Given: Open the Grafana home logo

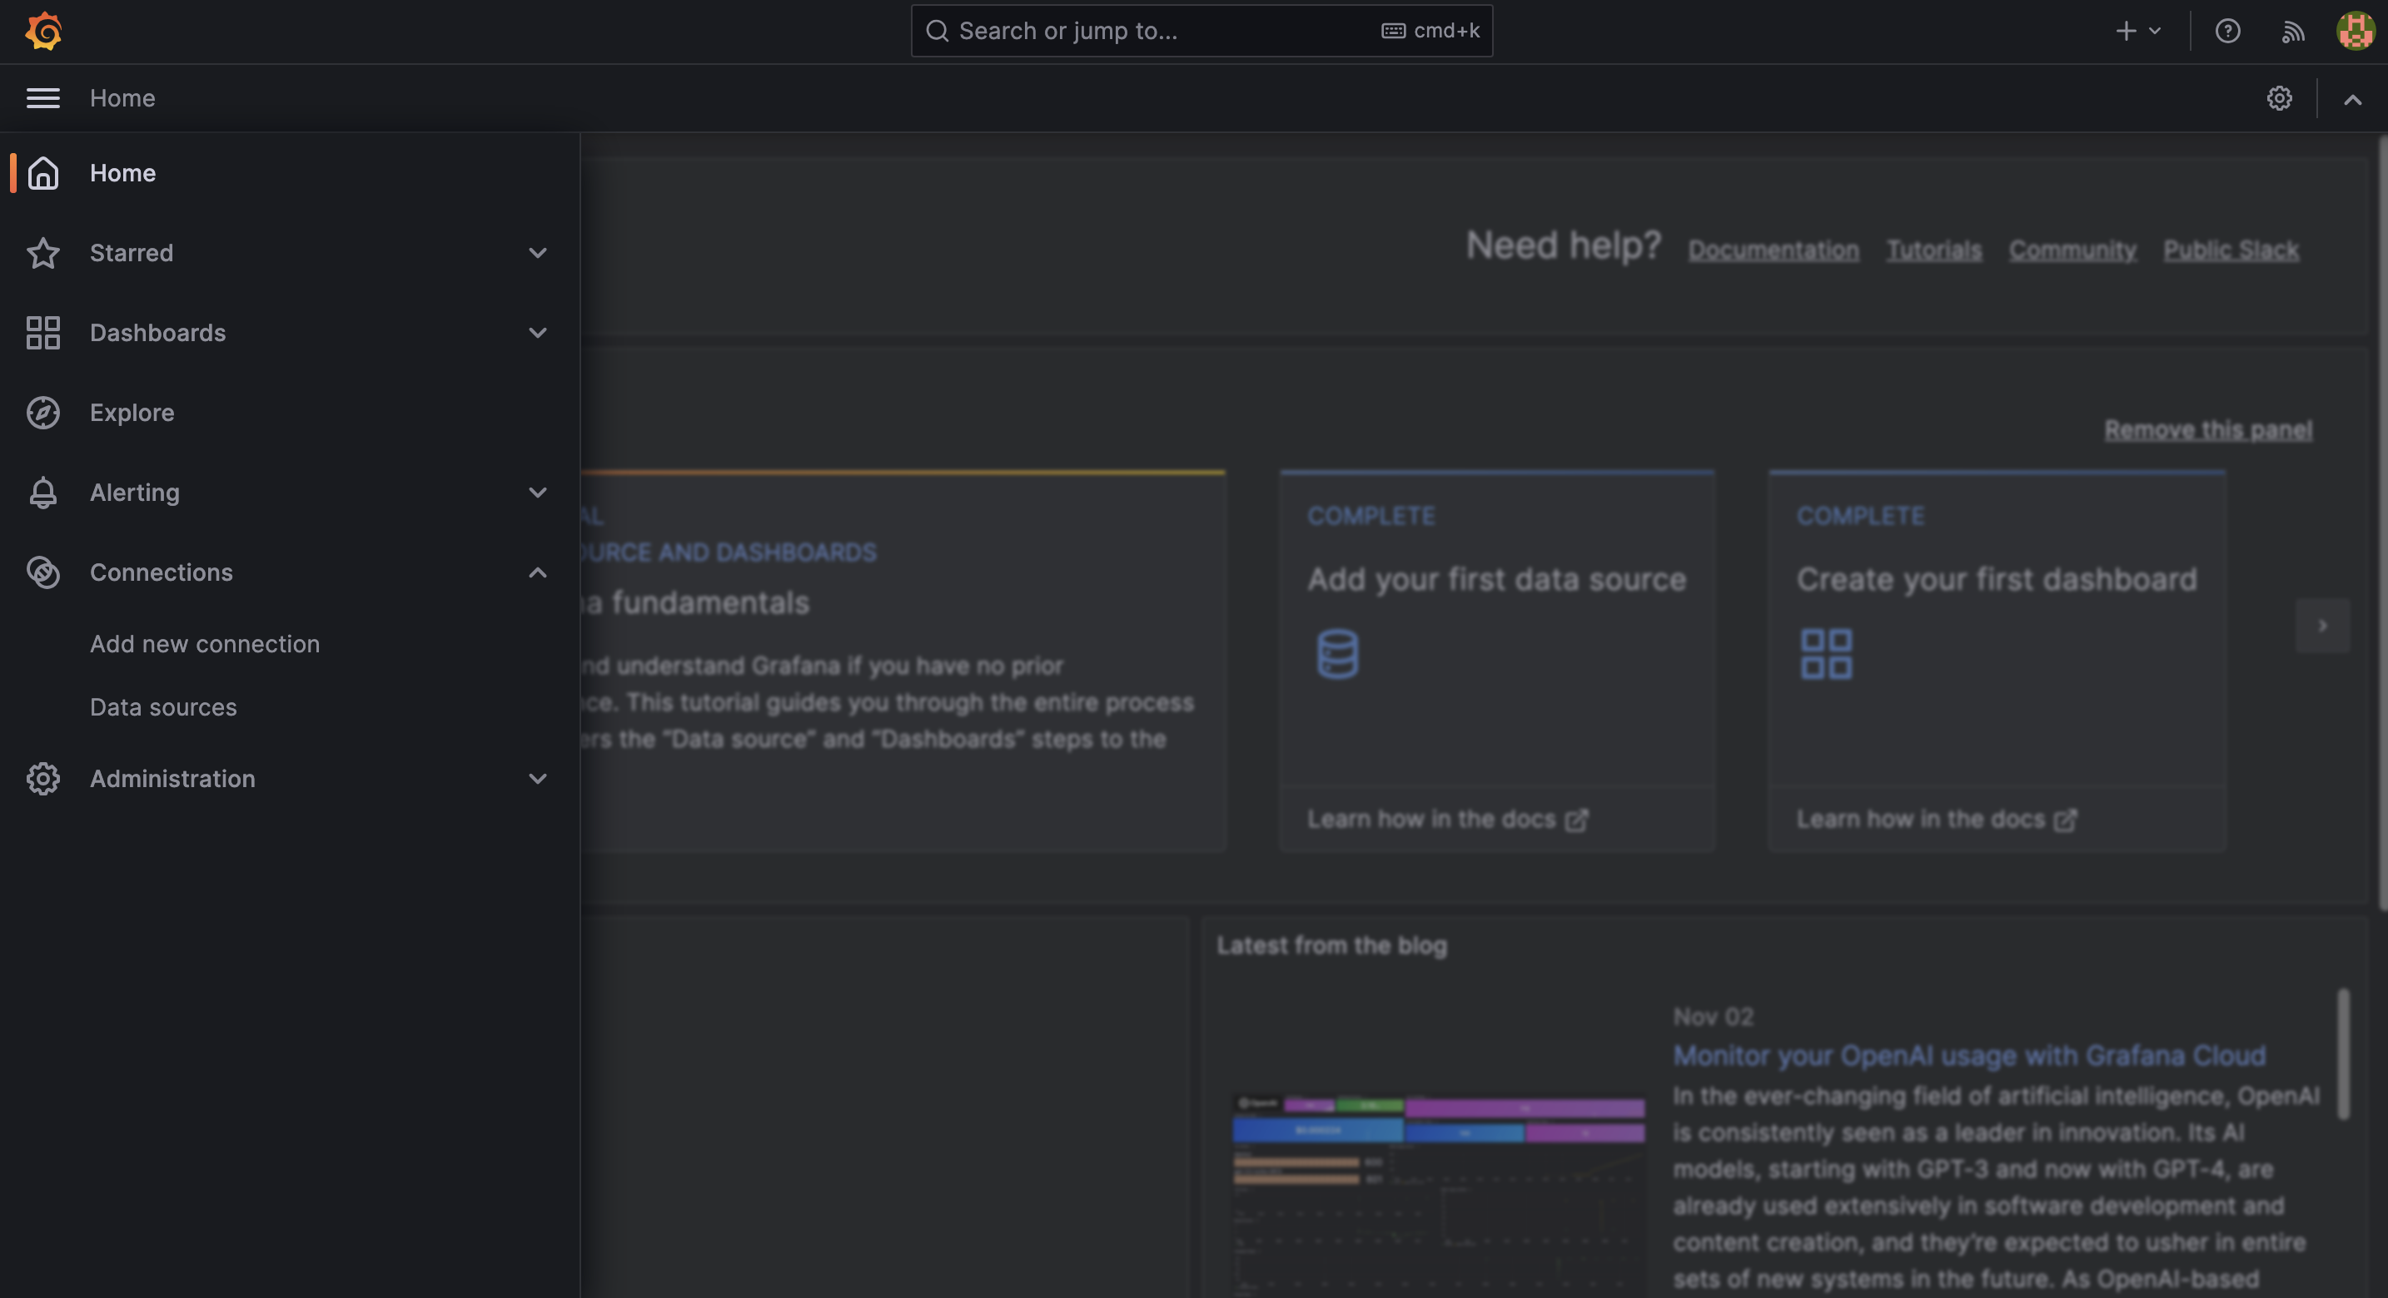Looking at the screenshot, I should tap(42, 31).
